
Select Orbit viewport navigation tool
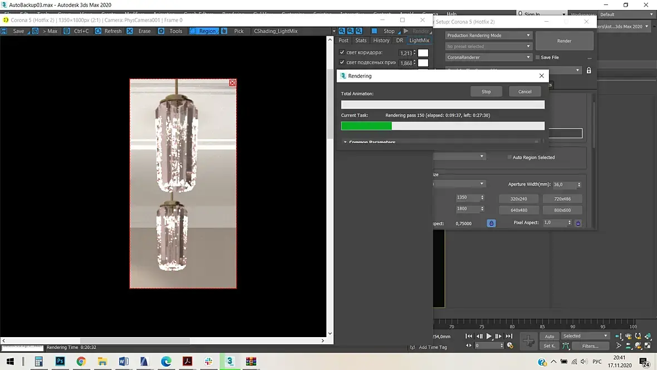click(x=638, y=346)
